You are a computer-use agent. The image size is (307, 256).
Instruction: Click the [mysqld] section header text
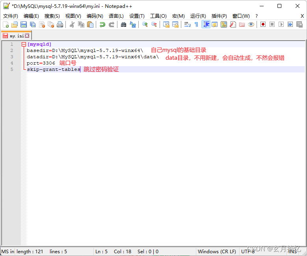[x=39, y=44]
